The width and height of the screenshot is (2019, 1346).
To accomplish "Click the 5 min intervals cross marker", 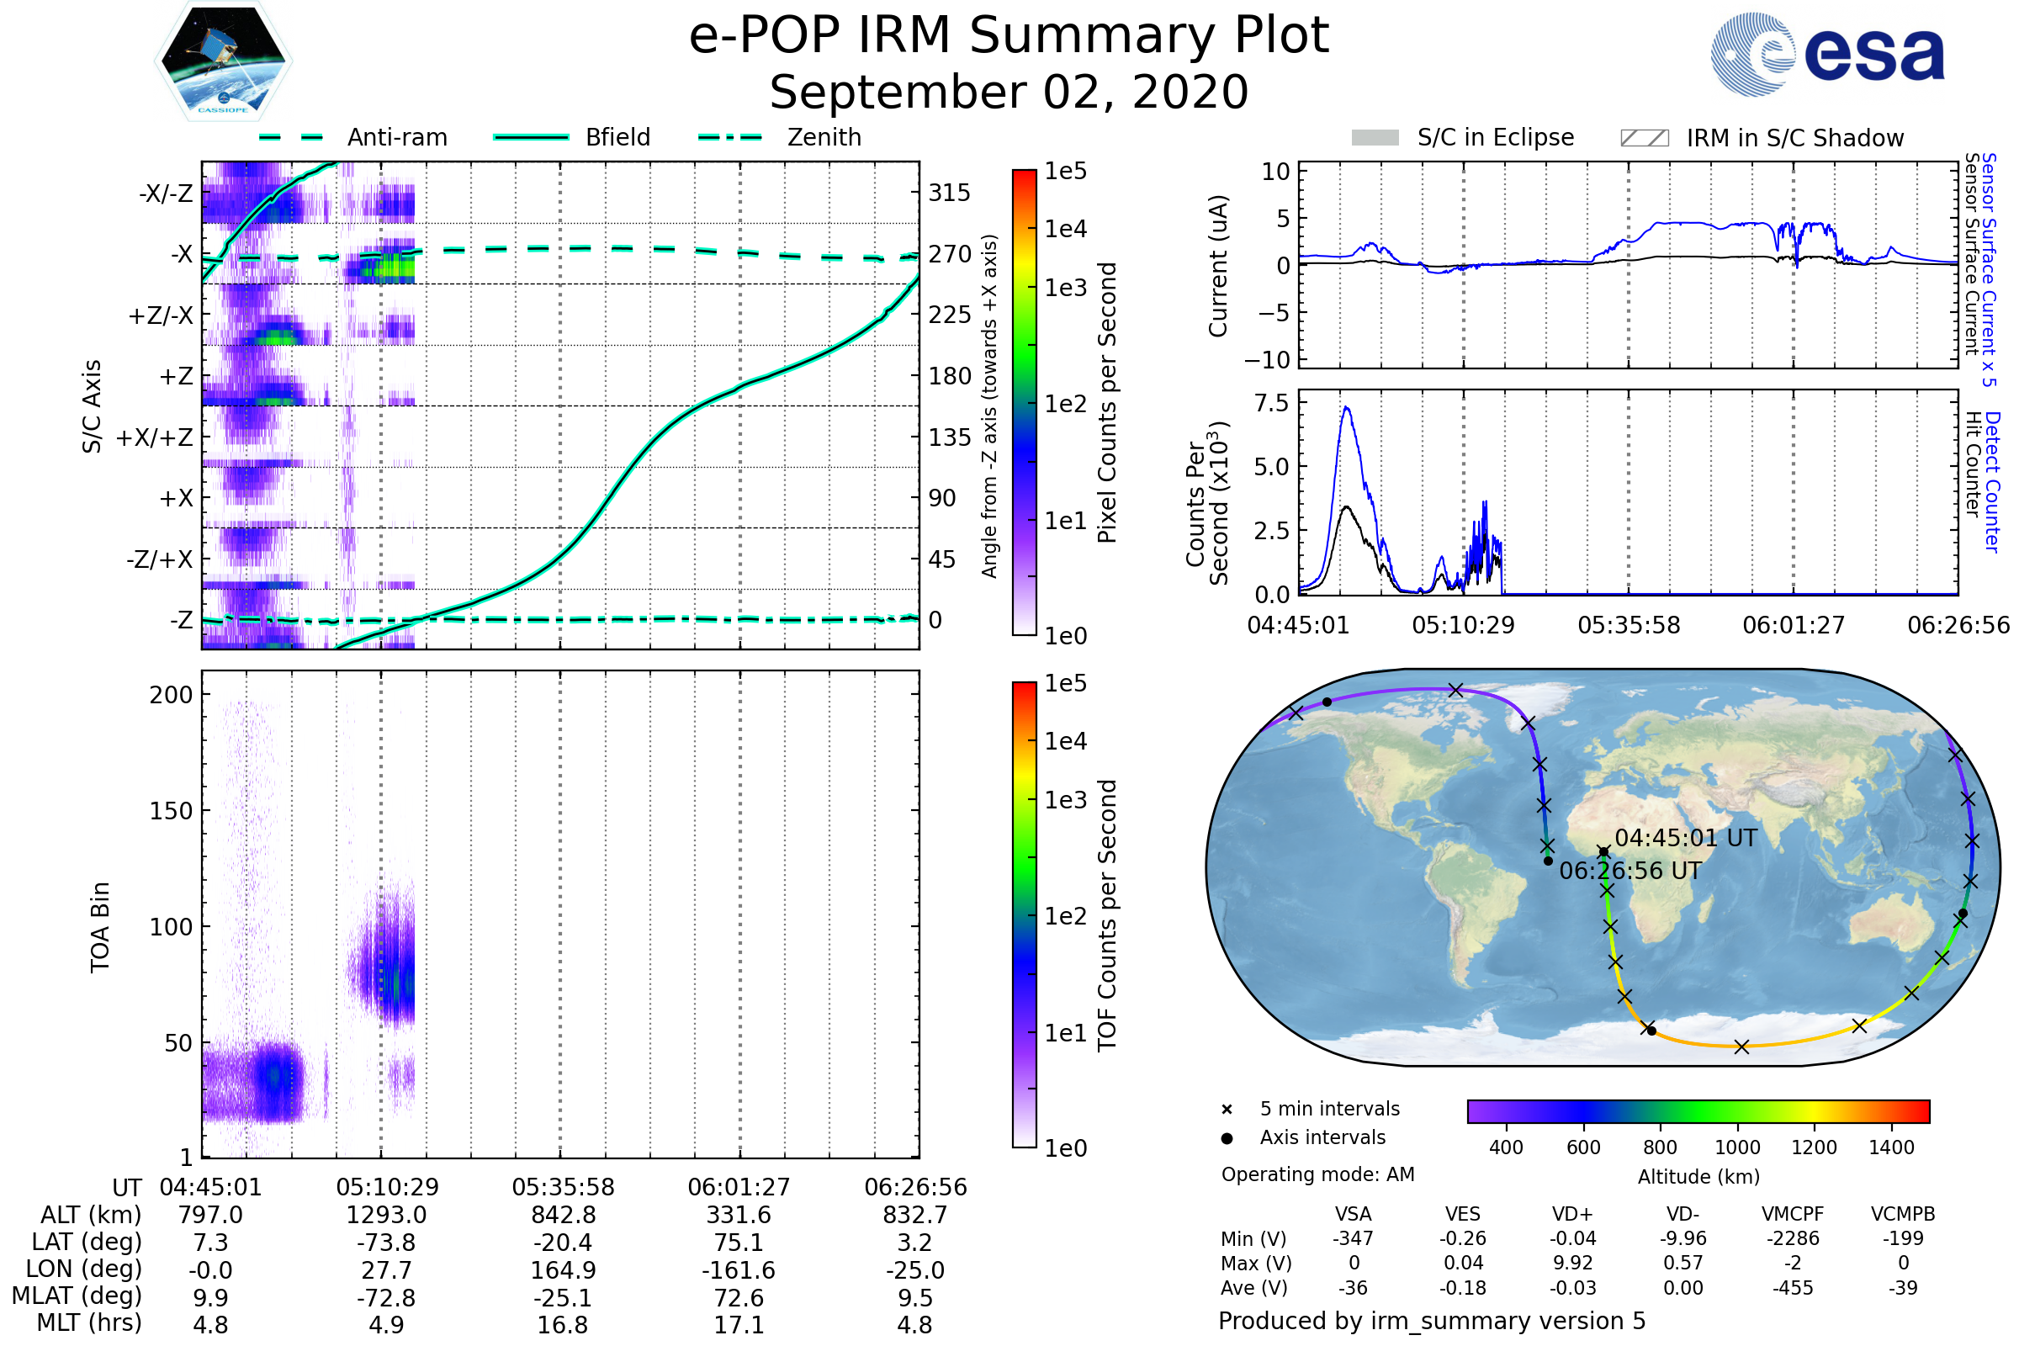I will [1227, 1110].
